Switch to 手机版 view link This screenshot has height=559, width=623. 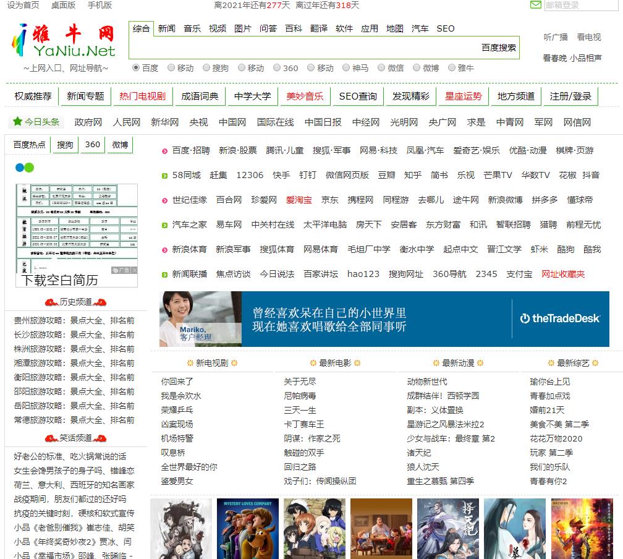pyautogui.click(x=100, y=5)
